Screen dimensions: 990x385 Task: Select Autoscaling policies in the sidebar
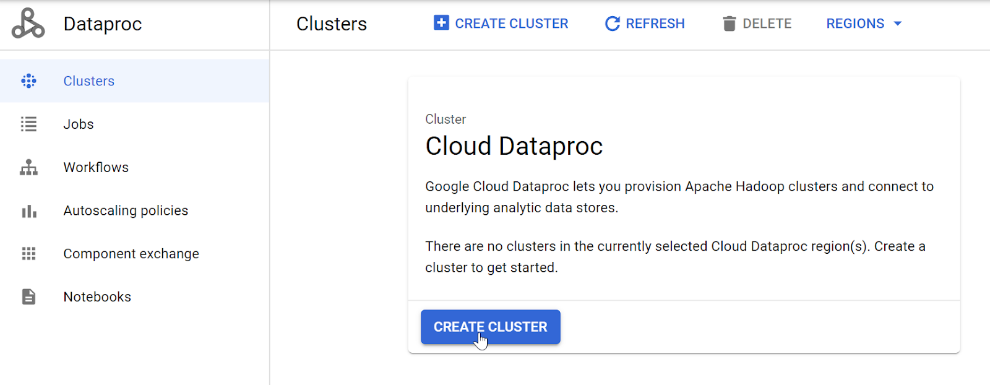coord(134,211)
